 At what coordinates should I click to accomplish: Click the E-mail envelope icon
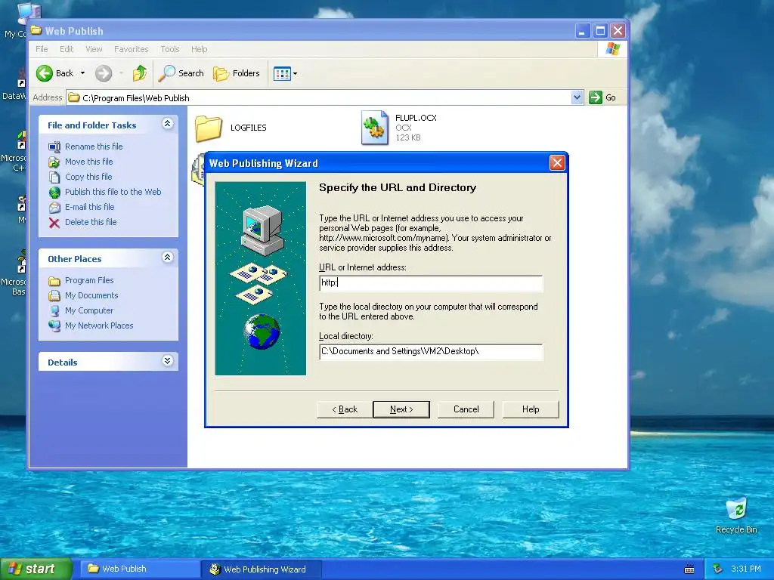pyautogui.click(x=54, y=208)
